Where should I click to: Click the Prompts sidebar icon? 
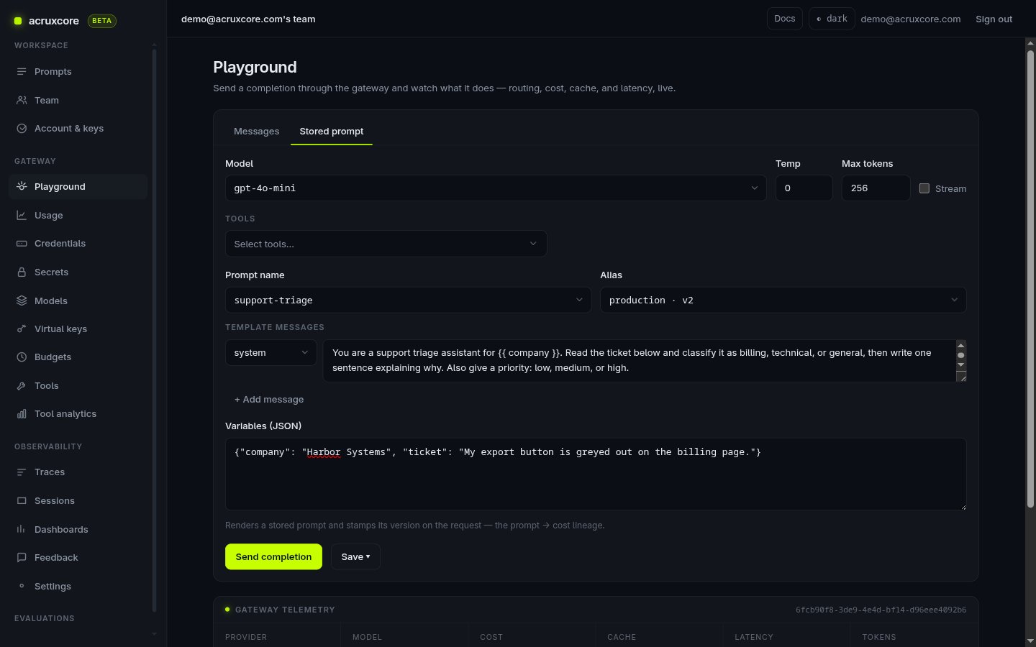point(22,71)
